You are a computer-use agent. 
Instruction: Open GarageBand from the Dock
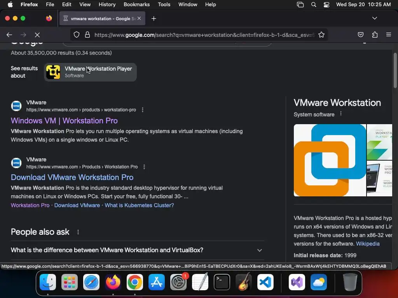coord(244,282)
